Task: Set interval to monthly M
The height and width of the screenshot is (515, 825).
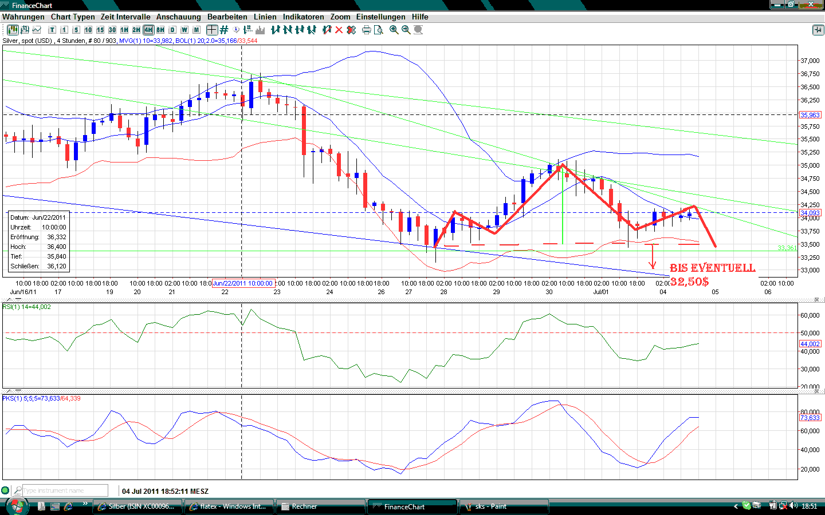Action: click(197, 30)
